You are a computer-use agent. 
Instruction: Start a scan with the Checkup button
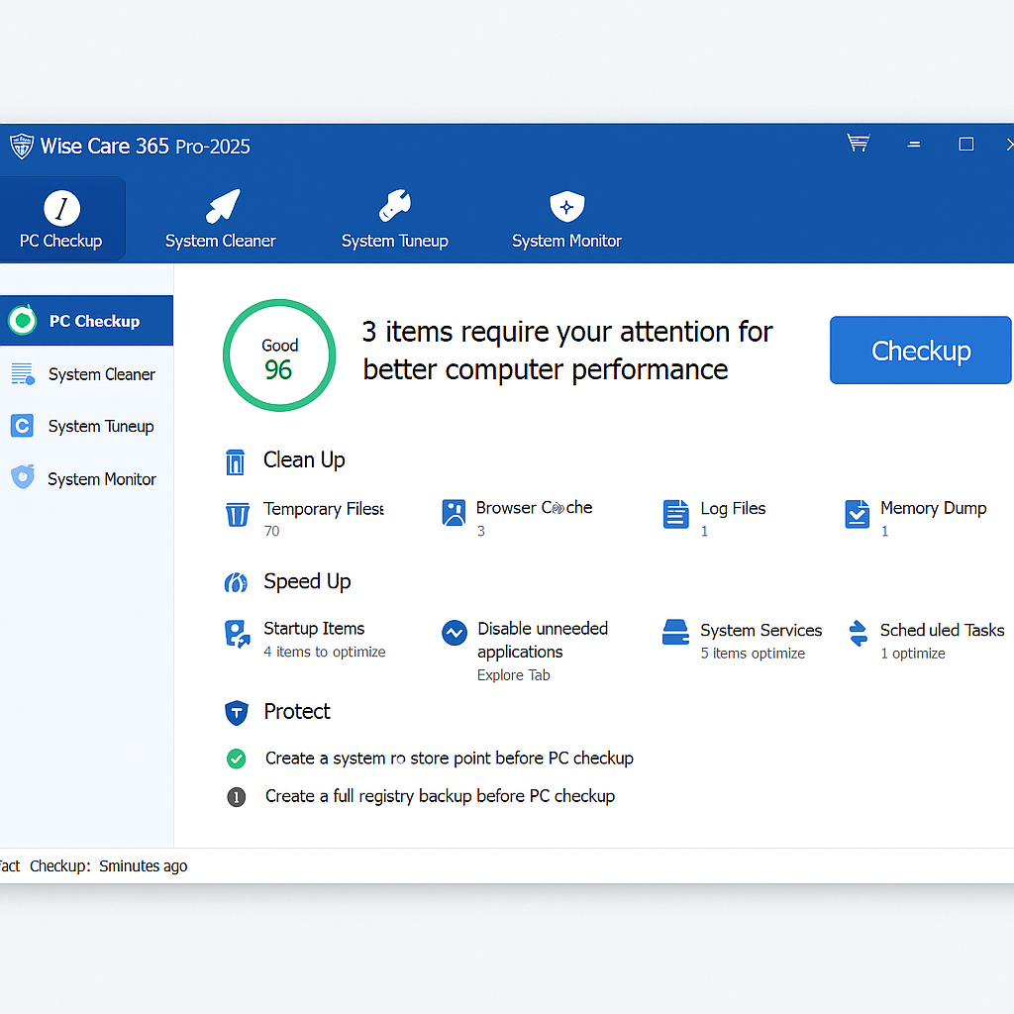point(920,350)
